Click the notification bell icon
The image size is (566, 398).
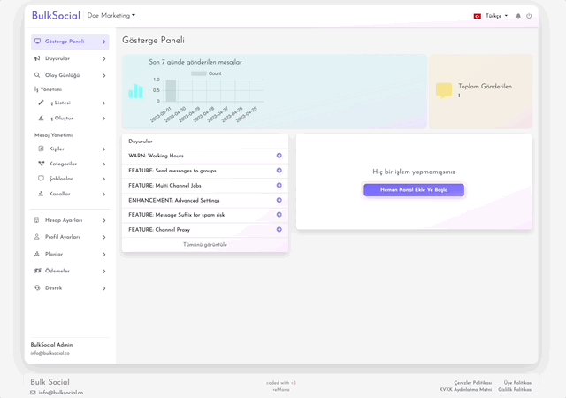tap(518, 16)
